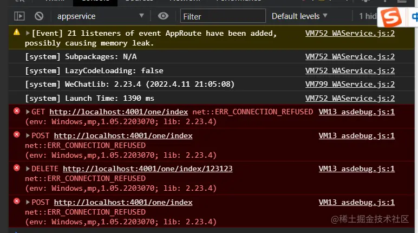
Task: Select the '[system] Subpackages: N/A' log text
Action: (x=81, y=56)
